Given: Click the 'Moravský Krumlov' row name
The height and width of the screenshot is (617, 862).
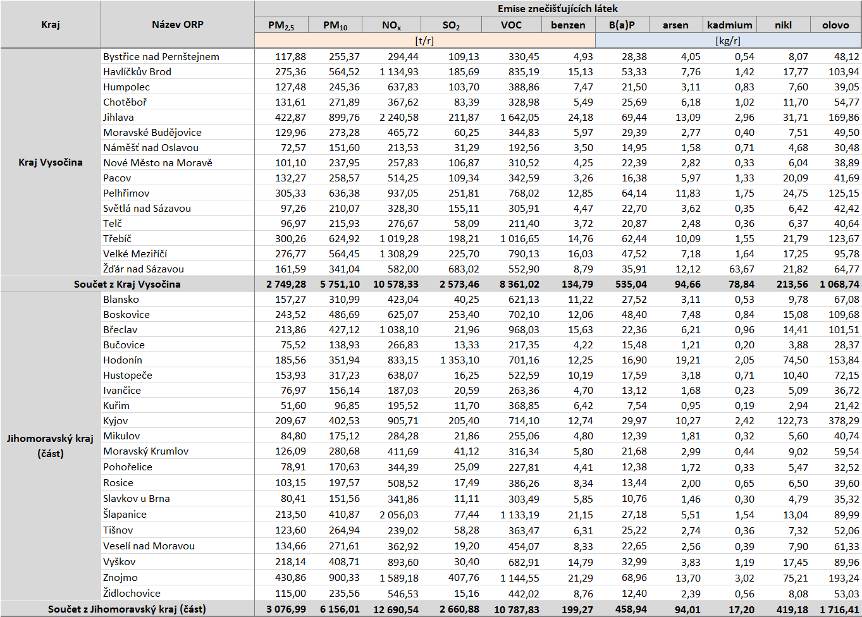Looking at the screenshot, I should [146, 451].
